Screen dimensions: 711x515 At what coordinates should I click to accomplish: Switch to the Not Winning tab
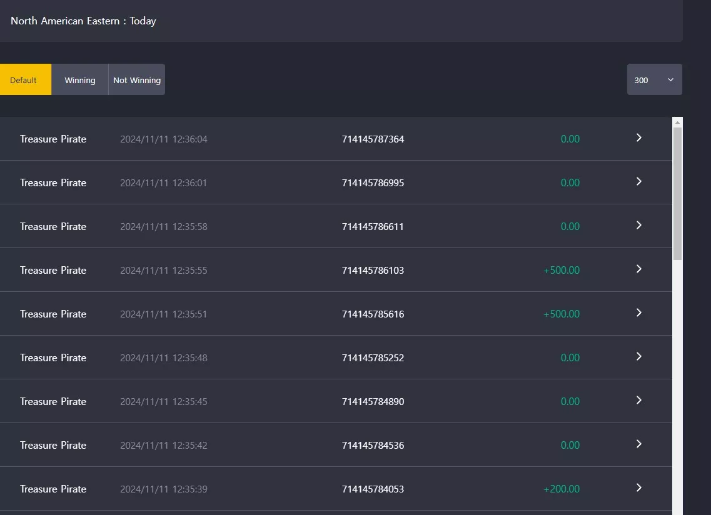pos(136,80)
